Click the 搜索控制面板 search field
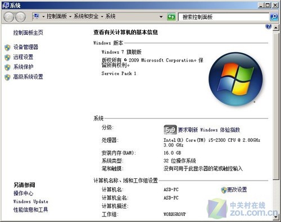The width and height of the screenshot is (281, 222). point(224,17)
